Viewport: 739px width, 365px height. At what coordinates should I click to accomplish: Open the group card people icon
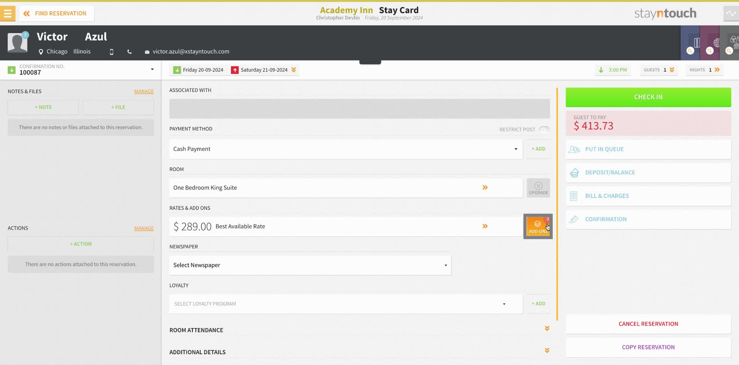coord(734,42)
